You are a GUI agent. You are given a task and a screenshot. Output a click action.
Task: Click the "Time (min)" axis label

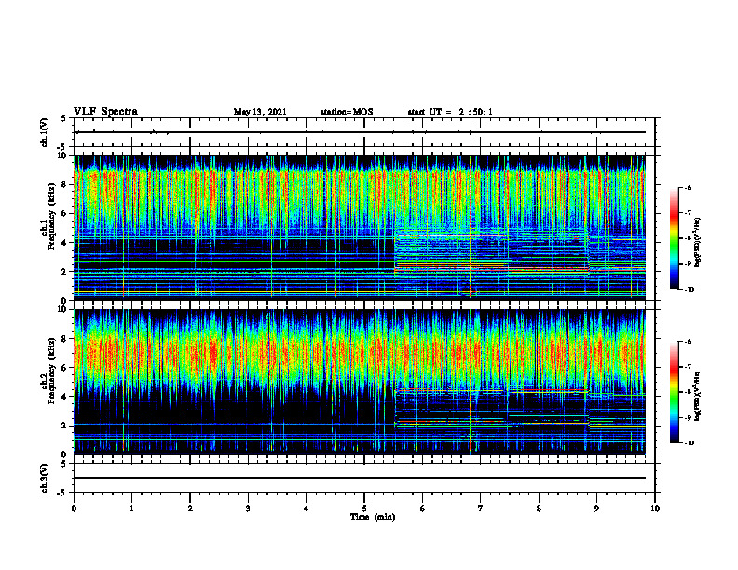tap(373, 517)
